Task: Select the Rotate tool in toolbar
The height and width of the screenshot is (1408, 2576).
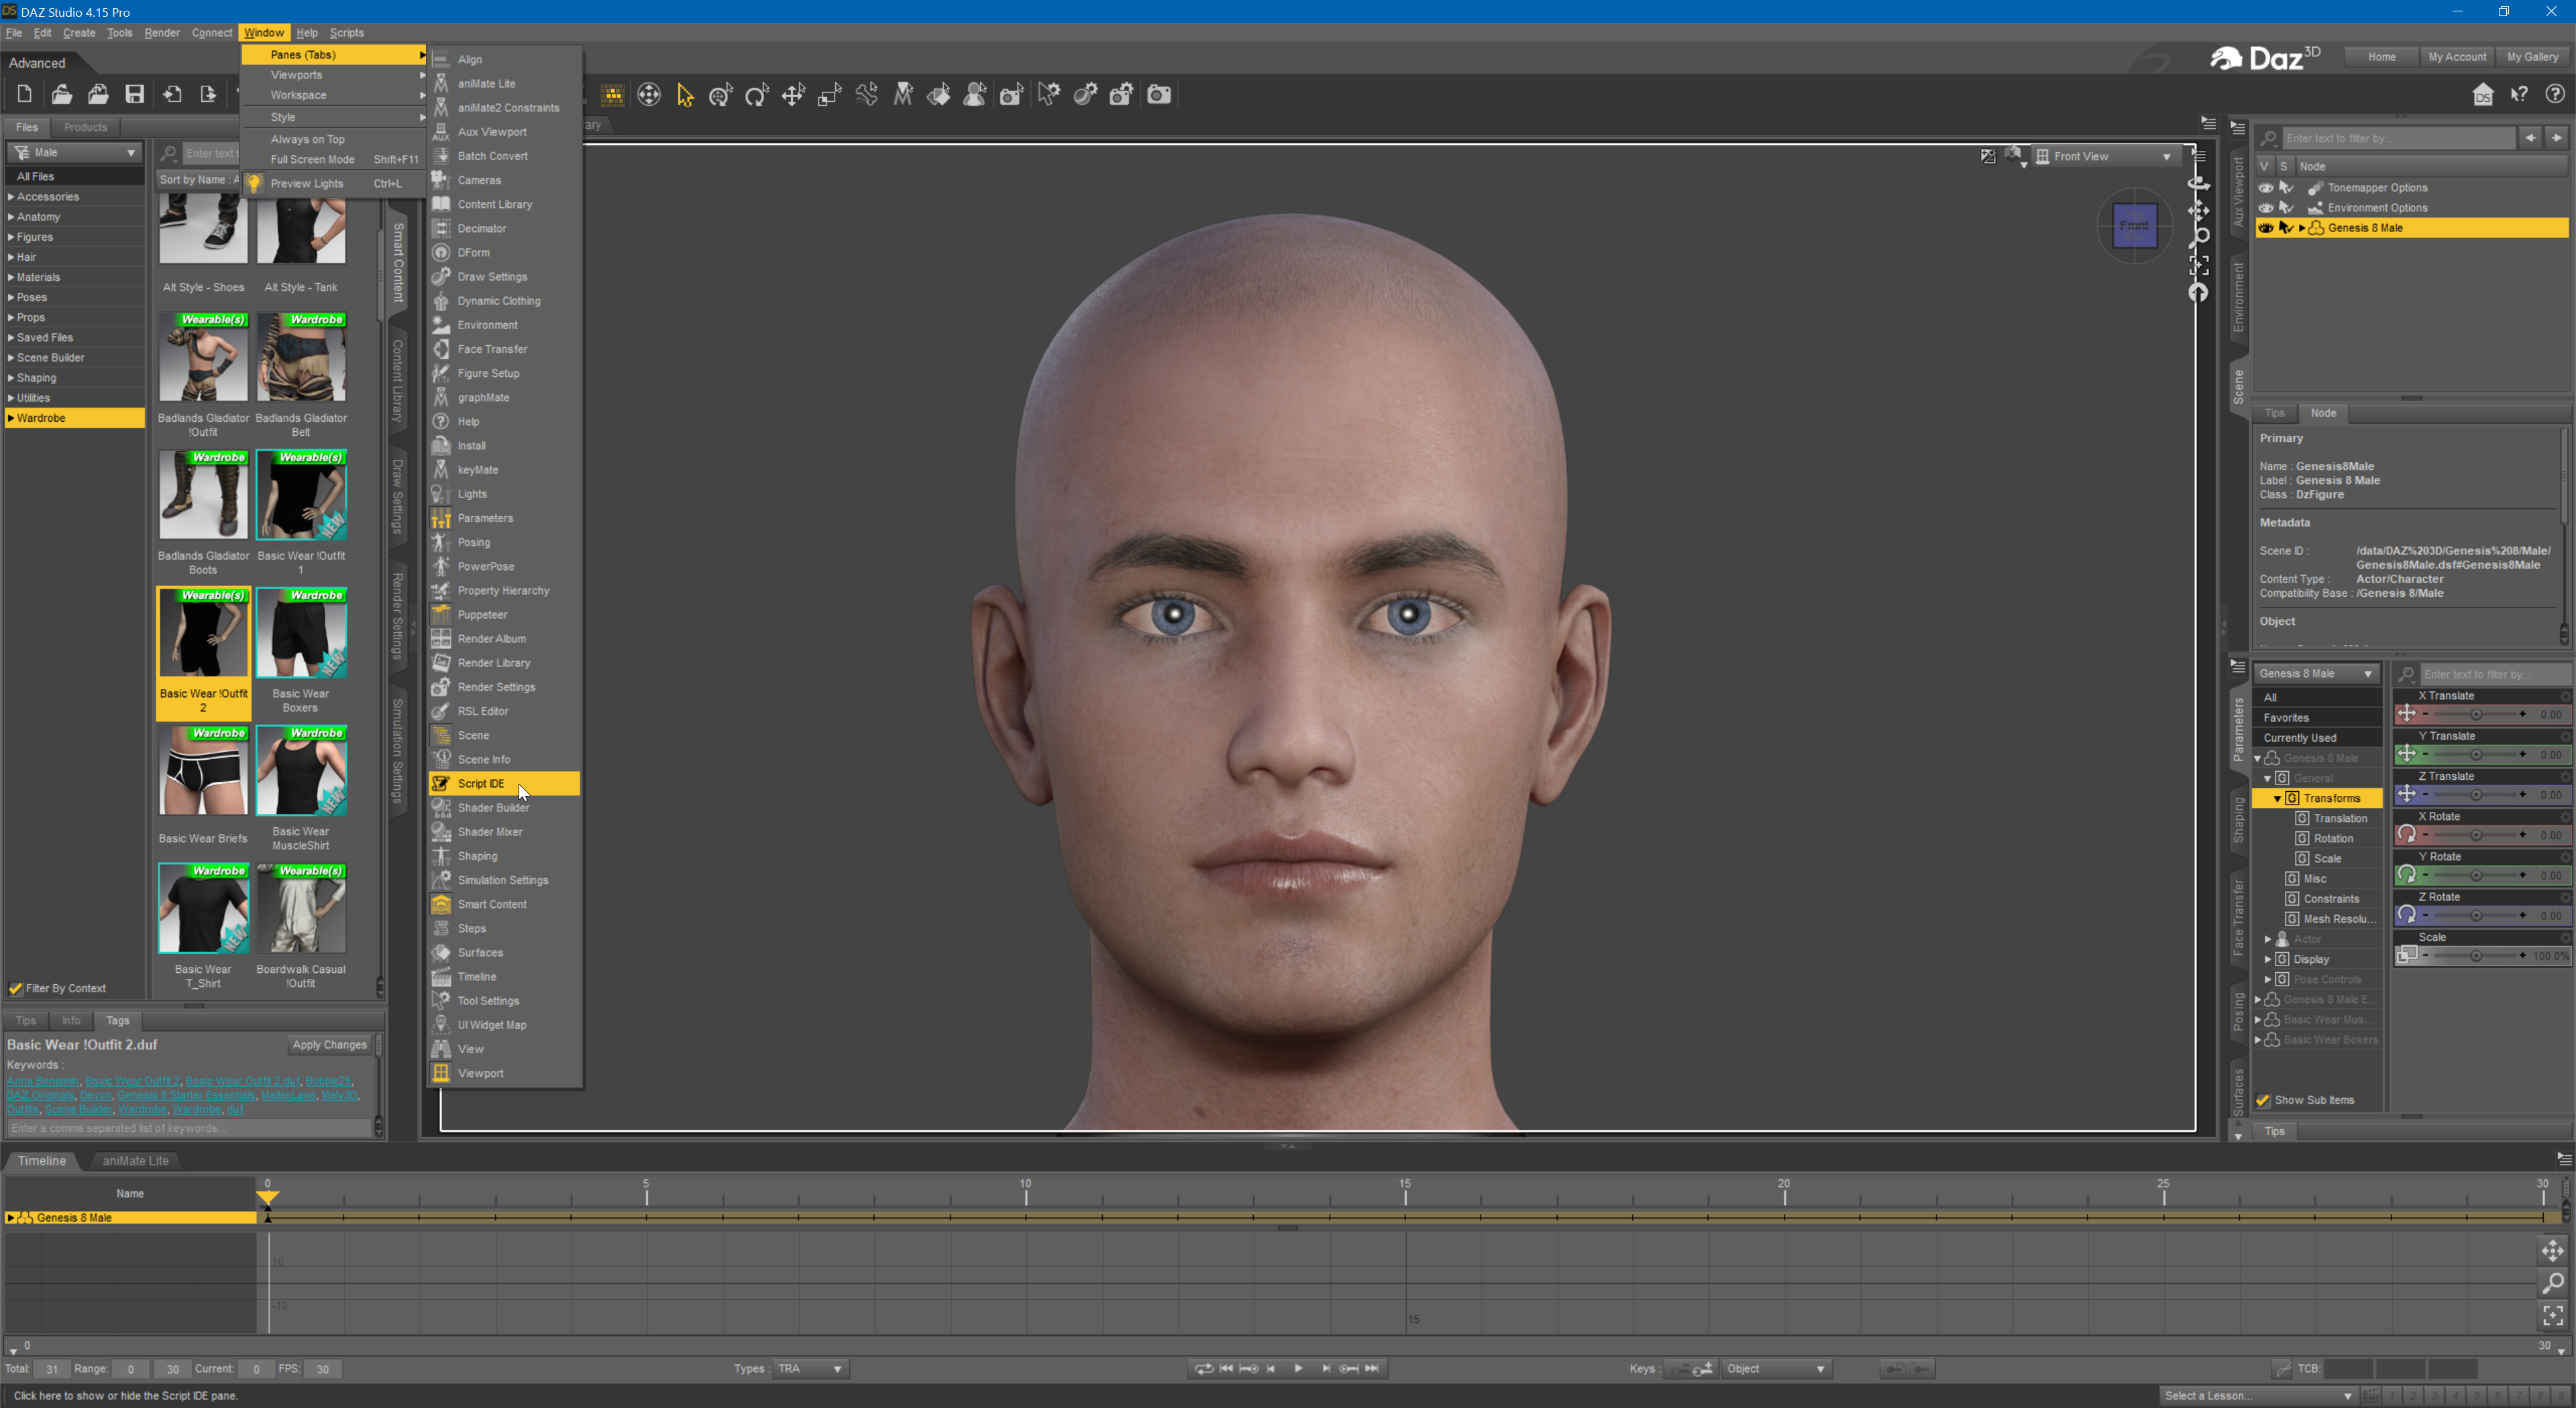Action: 757,95
